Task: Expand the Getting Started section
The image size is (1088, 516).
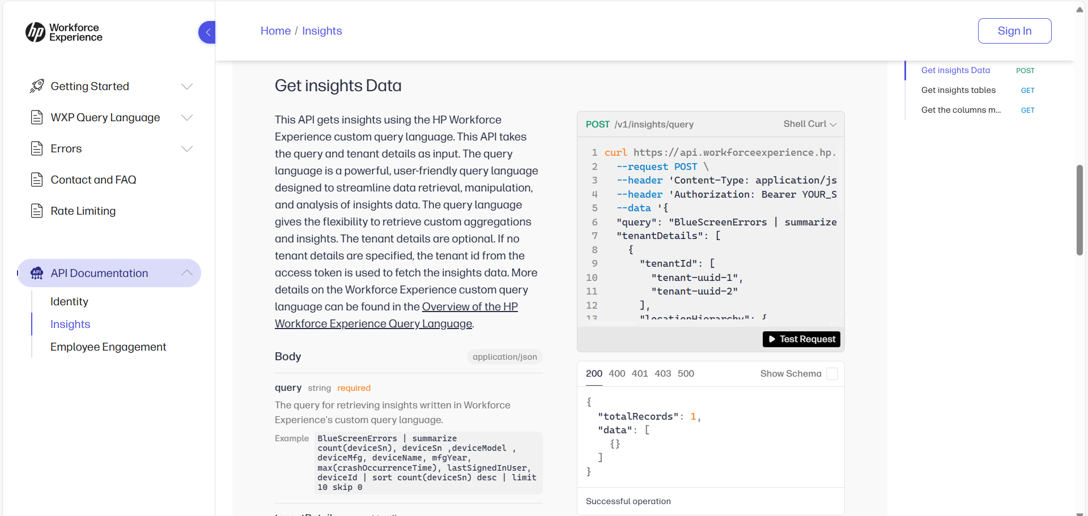Action: [x=187, y=86]
